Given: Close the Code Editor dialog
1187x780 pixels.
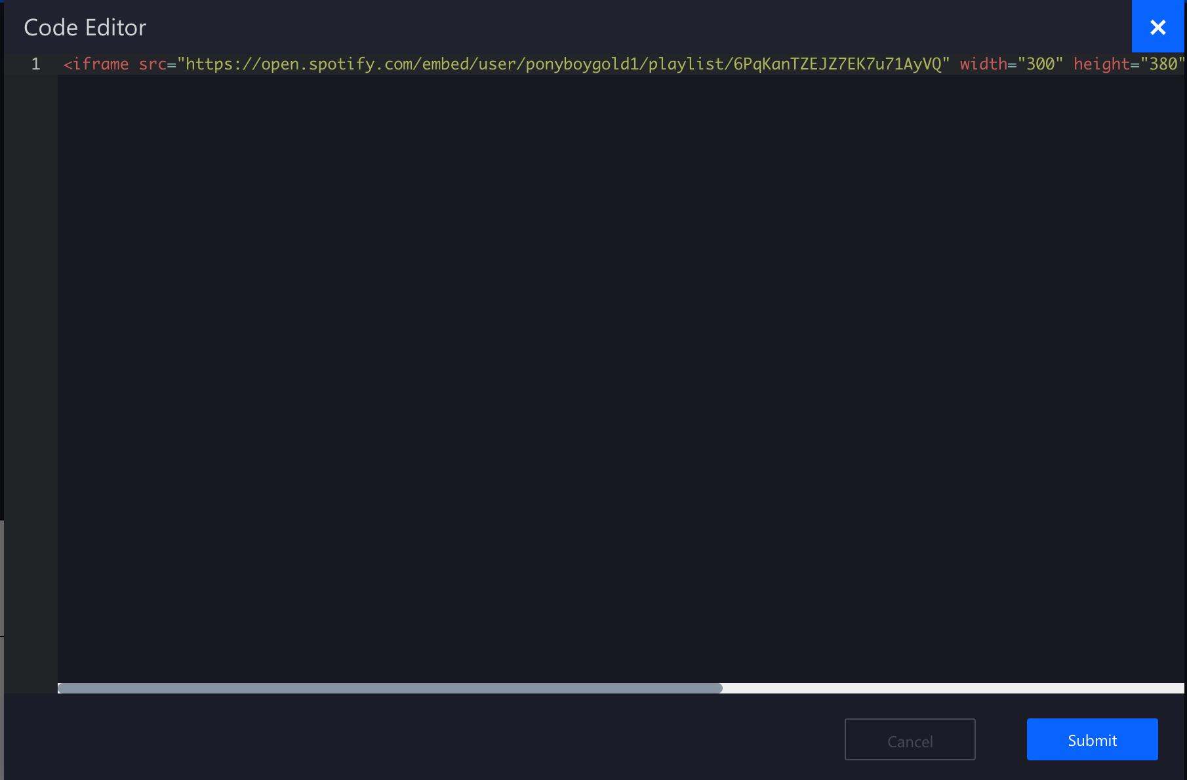Looking at the screenshot, I should click(x=1157, y=27).
